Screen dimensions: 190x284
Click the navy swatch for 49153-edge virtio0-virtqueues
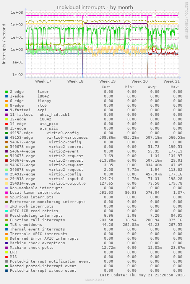point(6,138)
